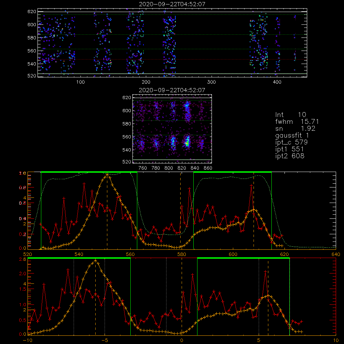The height and width of the screenshot is (344, 344).
Task: Click the 'ipt1 551' value
Action: (290, 149)
